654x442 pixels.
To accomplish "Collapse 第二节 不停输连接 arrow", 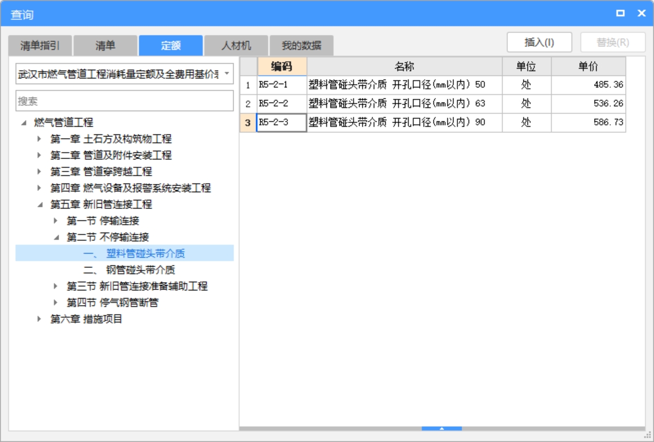I will point(56,237).
